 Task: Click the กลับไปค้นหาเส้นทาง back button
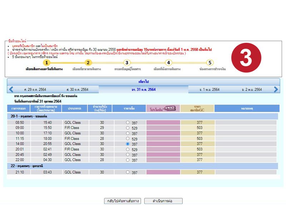click(123, 201)
